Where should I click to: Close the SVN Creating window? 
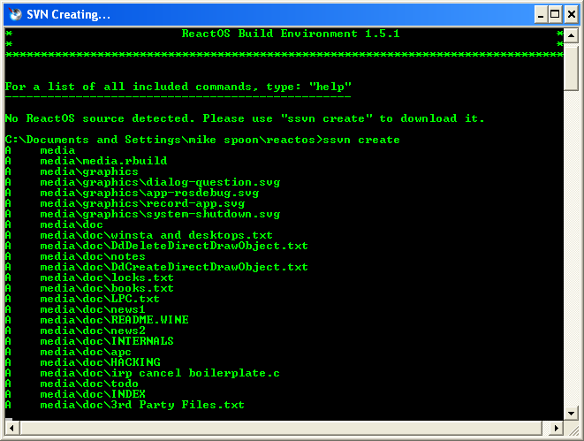click(x=572, y=14)
